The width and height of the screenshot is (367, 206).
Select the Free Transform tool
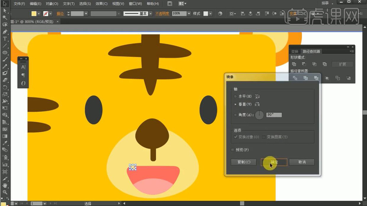click(x=5, y=108)
